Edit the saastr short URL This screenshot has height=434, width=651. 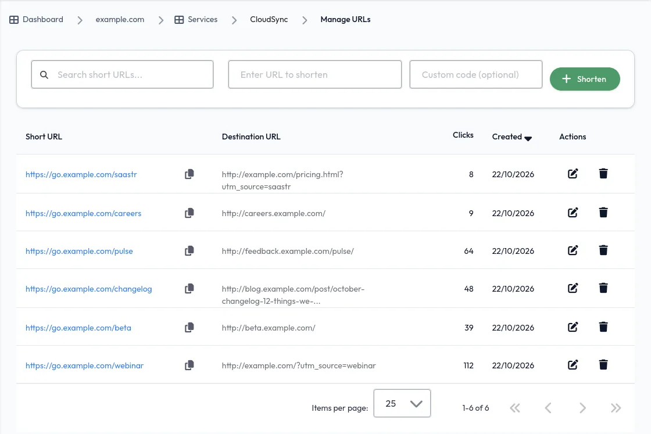[x=573, y=174]
